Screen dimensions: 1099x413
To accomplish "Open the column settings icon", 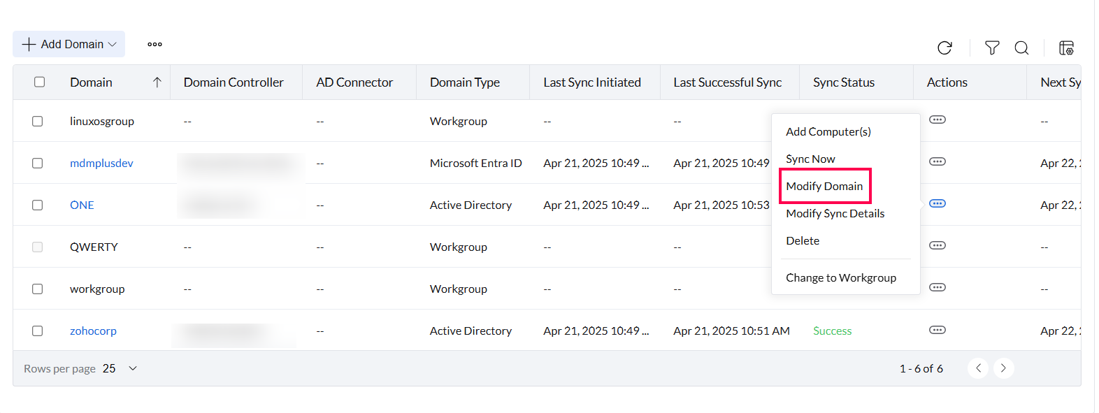I will (1066, 48).
